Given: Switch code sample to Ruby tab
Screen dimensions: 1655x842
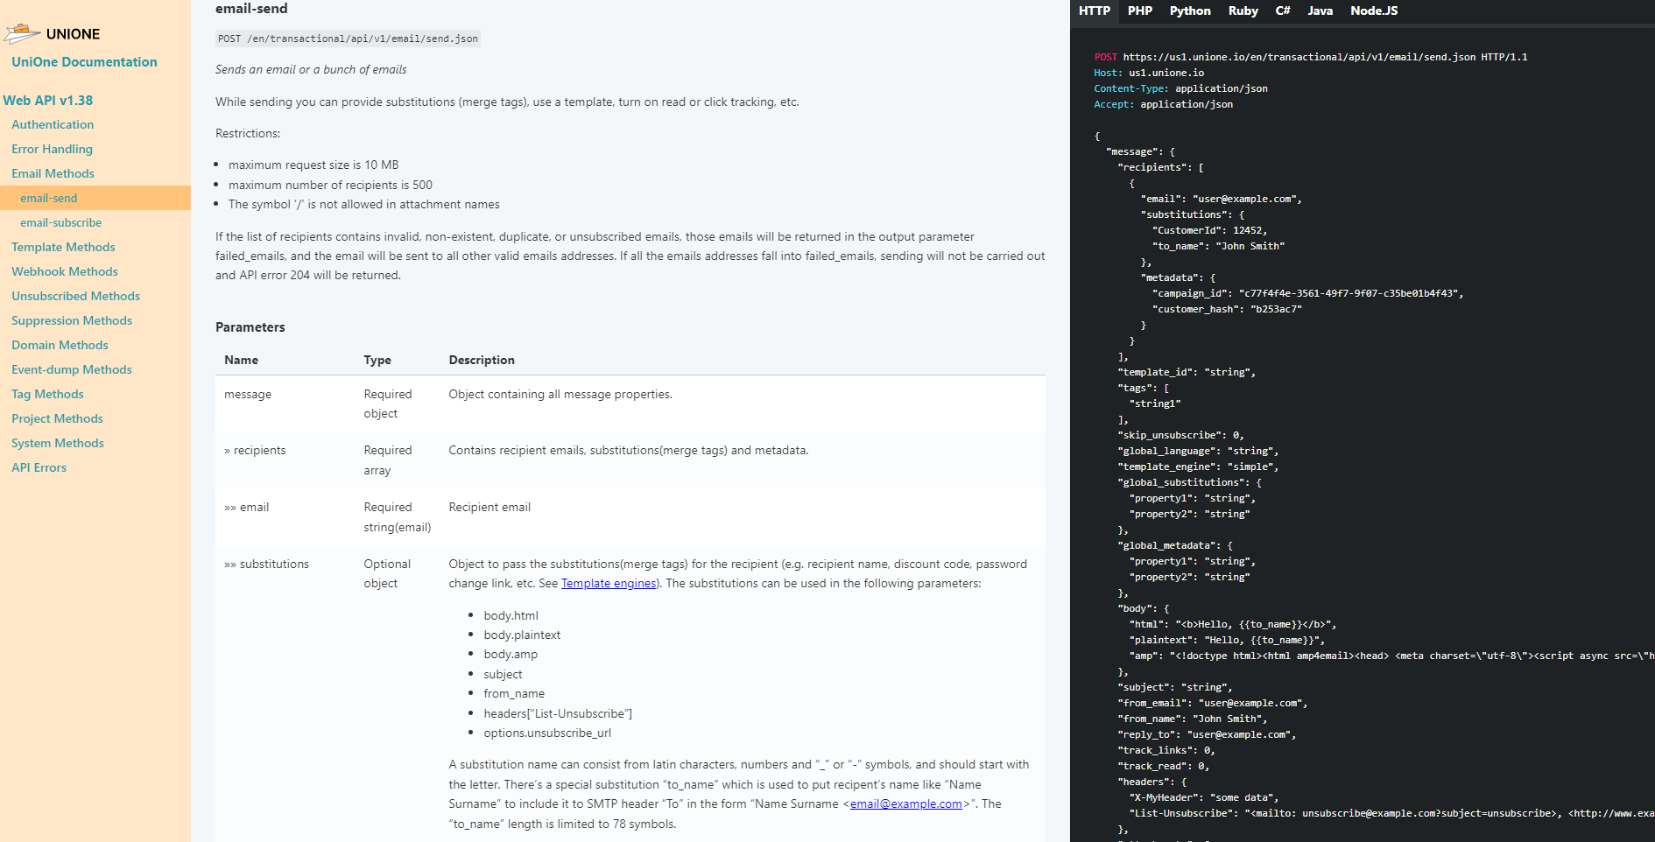Looking at the screenshot, I should point(1243,11).
